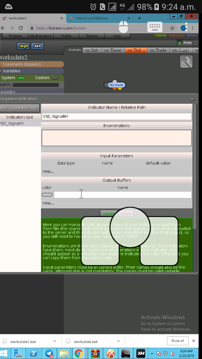Open the Profile menu
Viewport: 202px width, 359px height.
pos(66,36)
